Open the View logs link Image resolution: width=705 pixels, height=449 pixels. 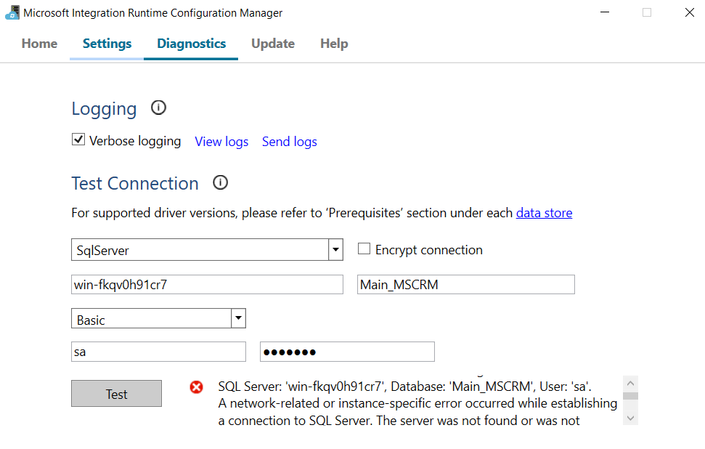point(221,141)
